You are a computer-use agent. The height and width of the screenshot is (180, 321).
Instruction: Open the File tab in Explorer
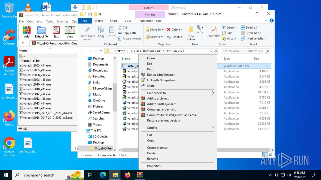pos(85,21)
